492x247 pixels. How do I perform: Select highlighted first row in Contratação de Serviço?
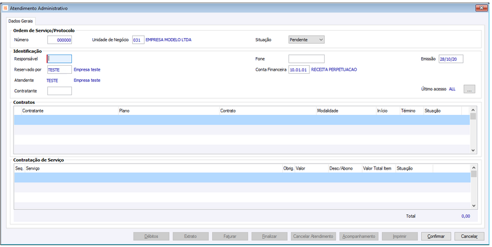[x=242, y=178]
